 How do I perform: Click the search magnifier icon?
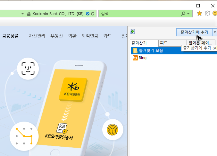[x=183, y=14]
